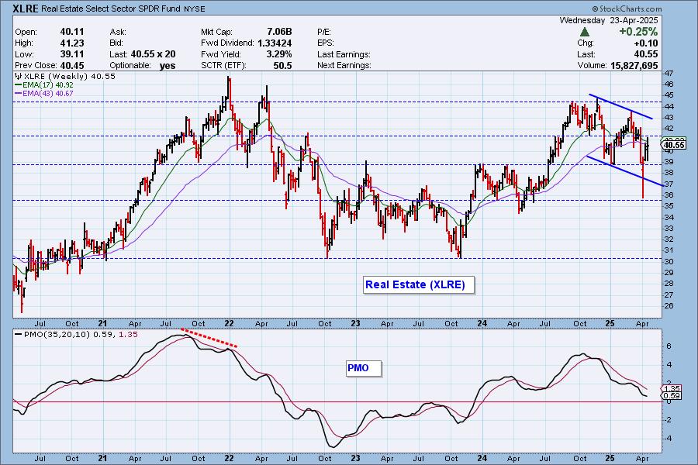Click the Optionable 'yes' value

click(x=168, y=65)
